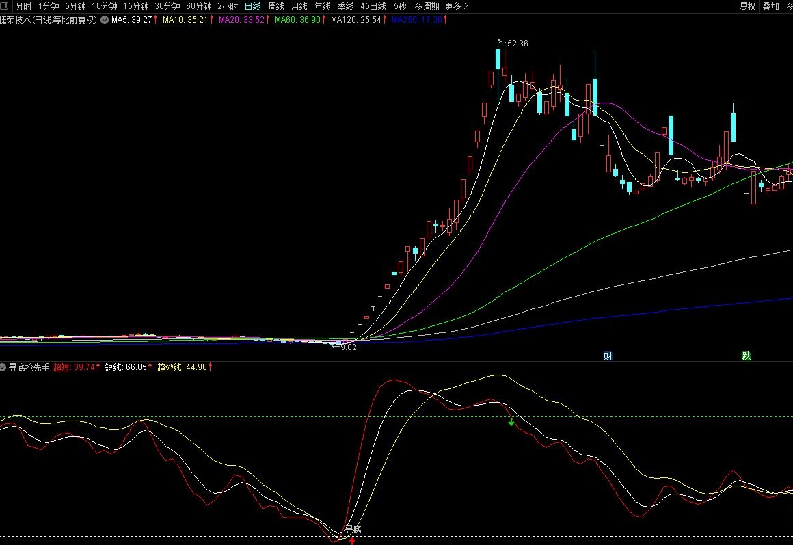793x545 pixels.
Task: Toggle the 复权 price adjustment button
Action: [x=747, y=6]
